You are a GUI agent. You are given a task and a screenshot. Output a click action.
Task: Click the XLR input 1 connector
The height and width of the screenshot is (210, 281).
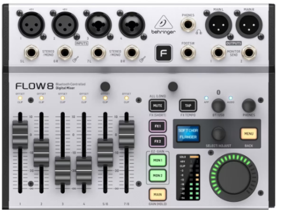(x=32, y=24)
